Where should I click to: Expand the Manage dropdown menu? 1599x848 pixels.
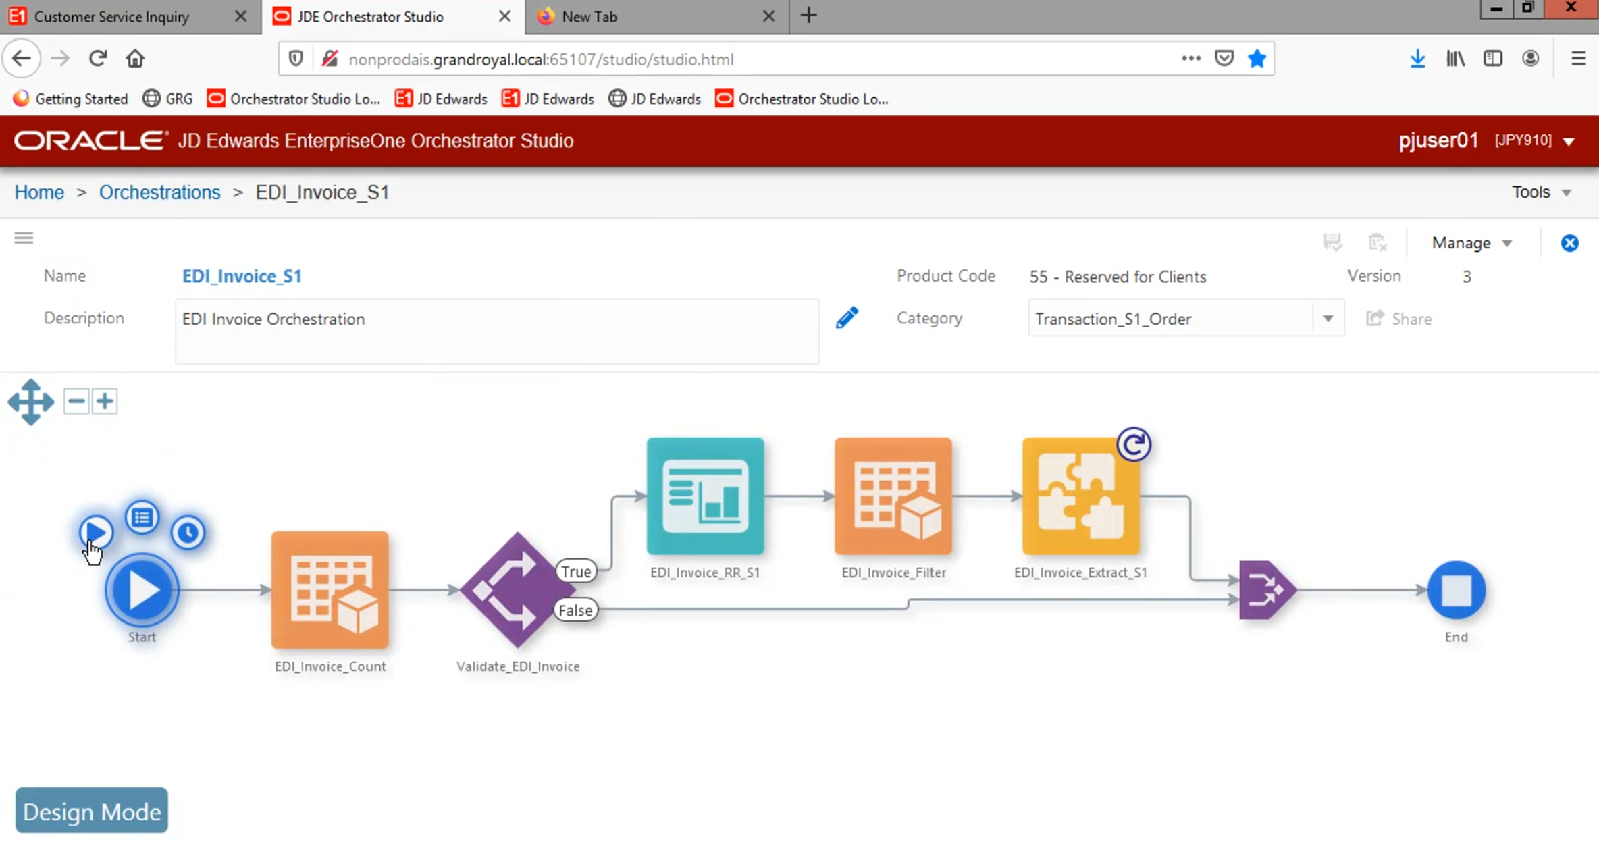[1471, 243]
